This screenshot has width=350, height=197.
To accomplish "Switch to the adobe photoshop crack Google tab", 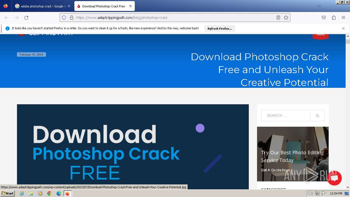I will (40, 6).
